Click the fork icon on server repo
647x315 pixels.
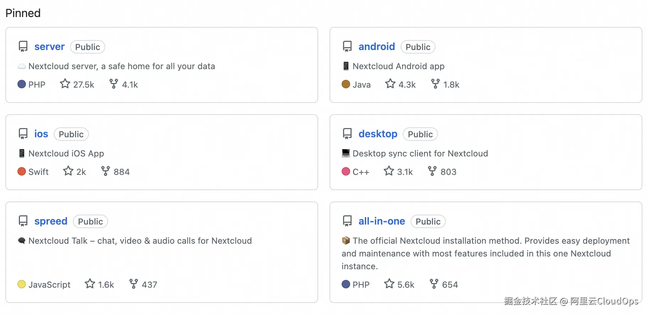point(114,84)
